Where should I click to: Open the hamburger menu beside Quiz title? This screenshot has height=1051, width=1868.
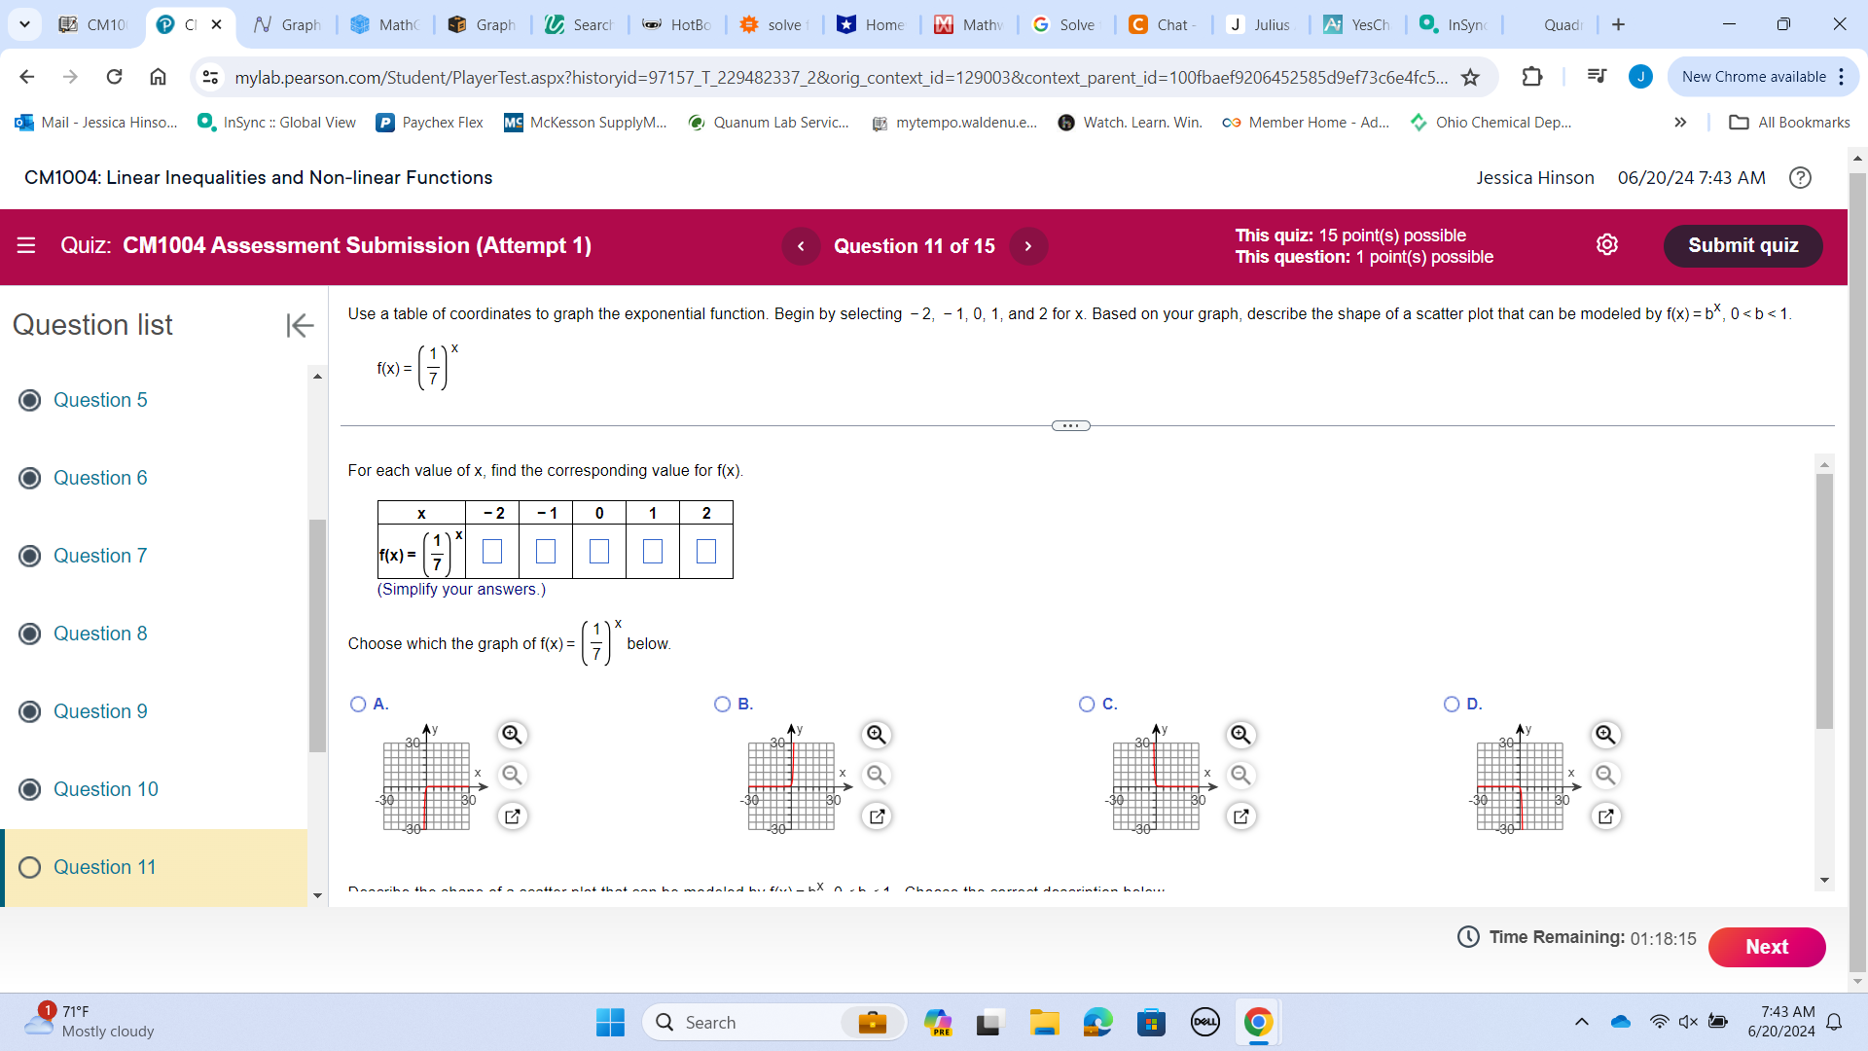click(26, 245)
